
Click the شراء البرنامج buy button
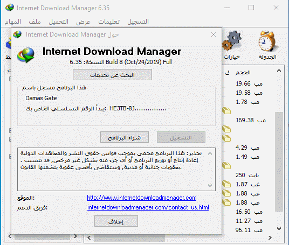click(x=125, y=137)
